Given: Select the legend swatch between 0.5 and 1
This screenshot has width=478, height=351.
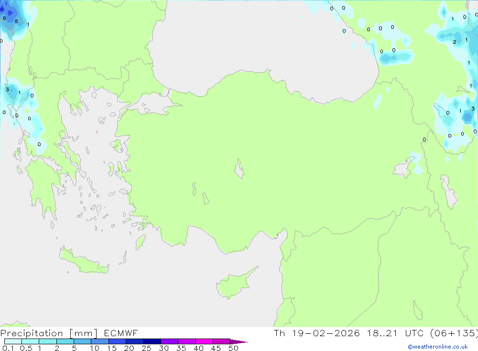Looking at the screenshot, I should (31, 341).
